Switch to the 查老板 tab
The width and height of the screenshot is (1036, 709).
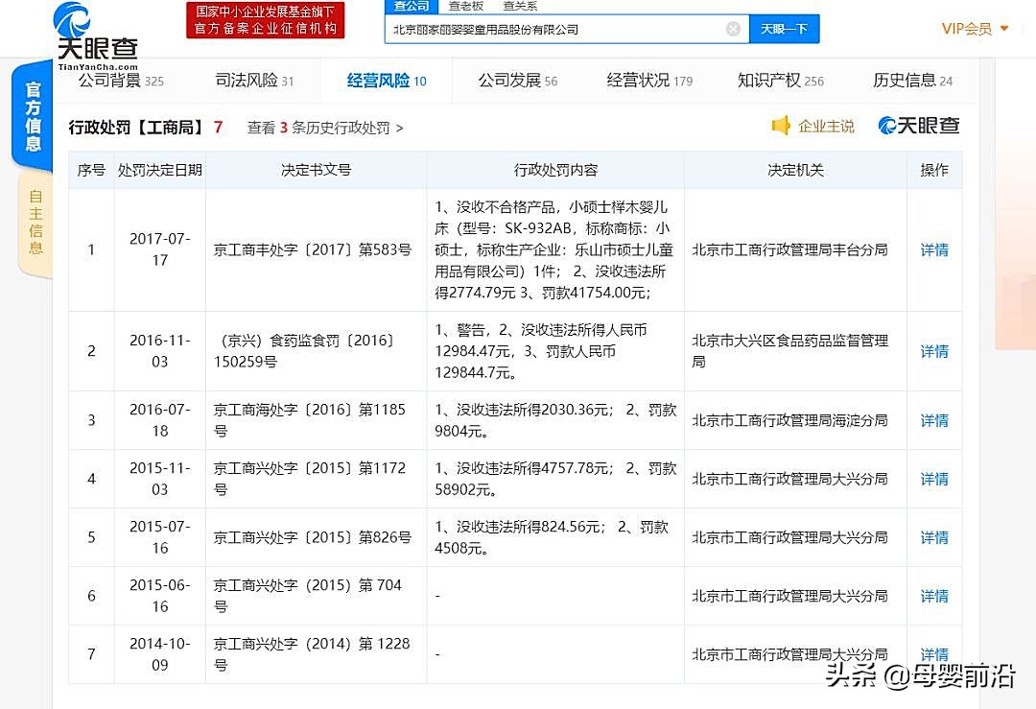466,6
